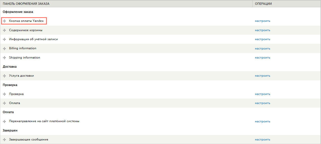Click drag handle next to Shipping information
The height and width of the screenshot is (144, 321).
(4, 58)
